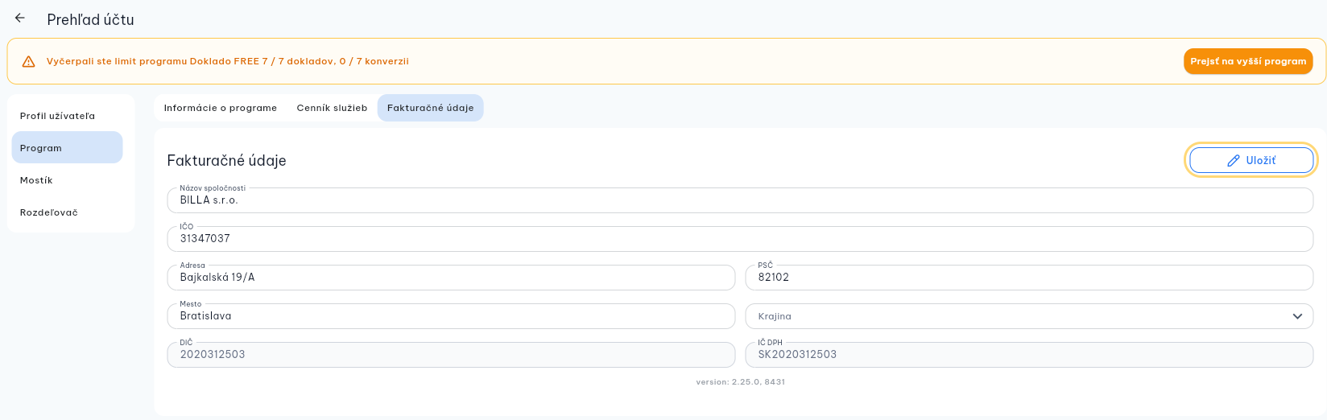Edit the Adresa field Bajkalská 19/A
The width and height of the screenshot is (1327, 420).
tap(451, 278)
